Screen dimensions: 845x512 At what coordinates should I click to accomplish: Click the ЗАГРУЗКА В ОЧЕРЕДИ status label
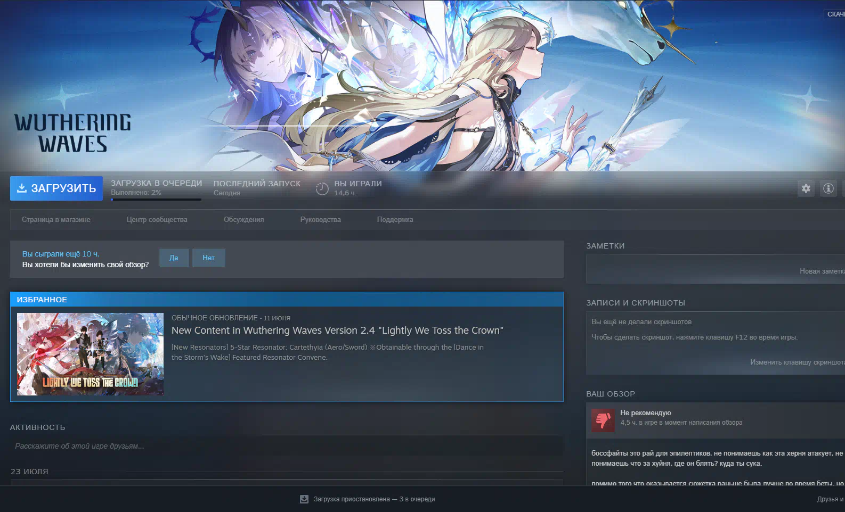click(157, 183)
